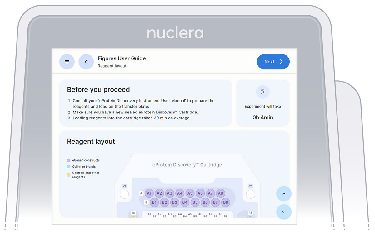Click the row label 'B' beside the wells
Viewport: 375px width, 235px height.
146,202
